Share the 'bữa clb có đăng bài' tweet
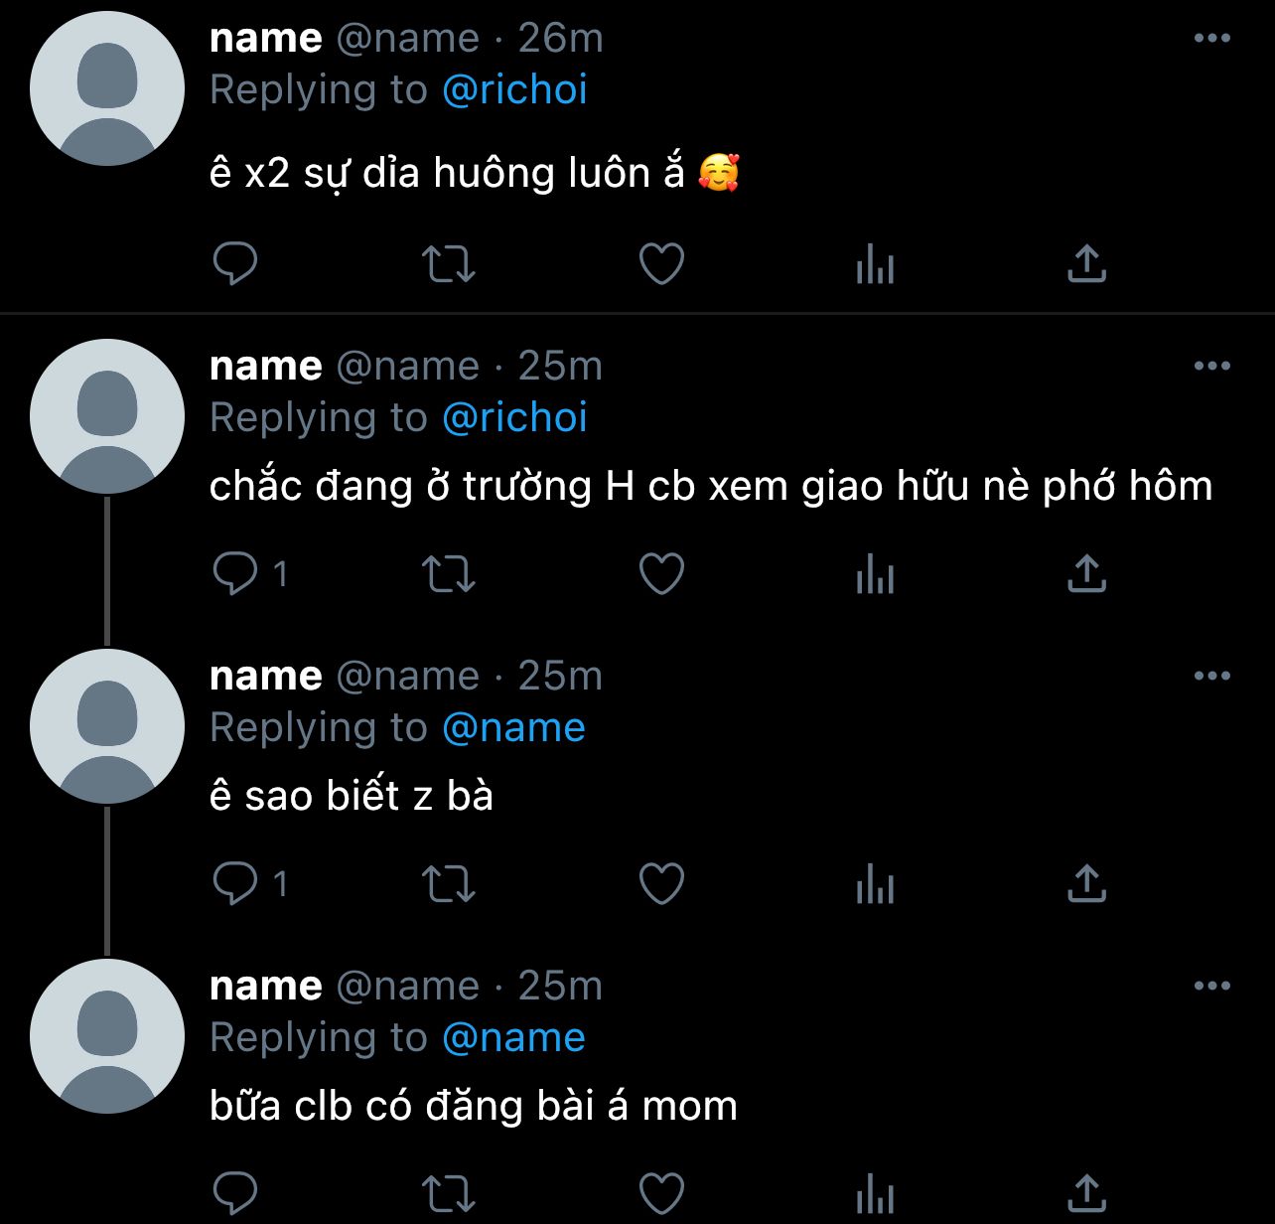Screen dimensions: 1275x1224 (x=1086, y=1192)
